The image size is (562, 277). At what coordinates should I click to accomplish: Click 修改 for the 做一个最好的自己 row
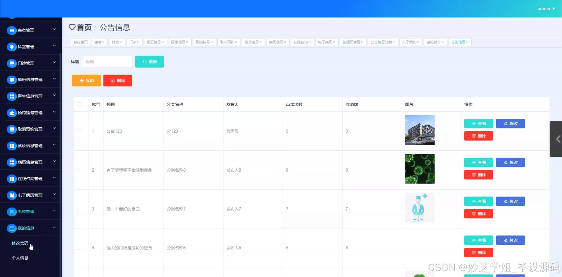510,201
